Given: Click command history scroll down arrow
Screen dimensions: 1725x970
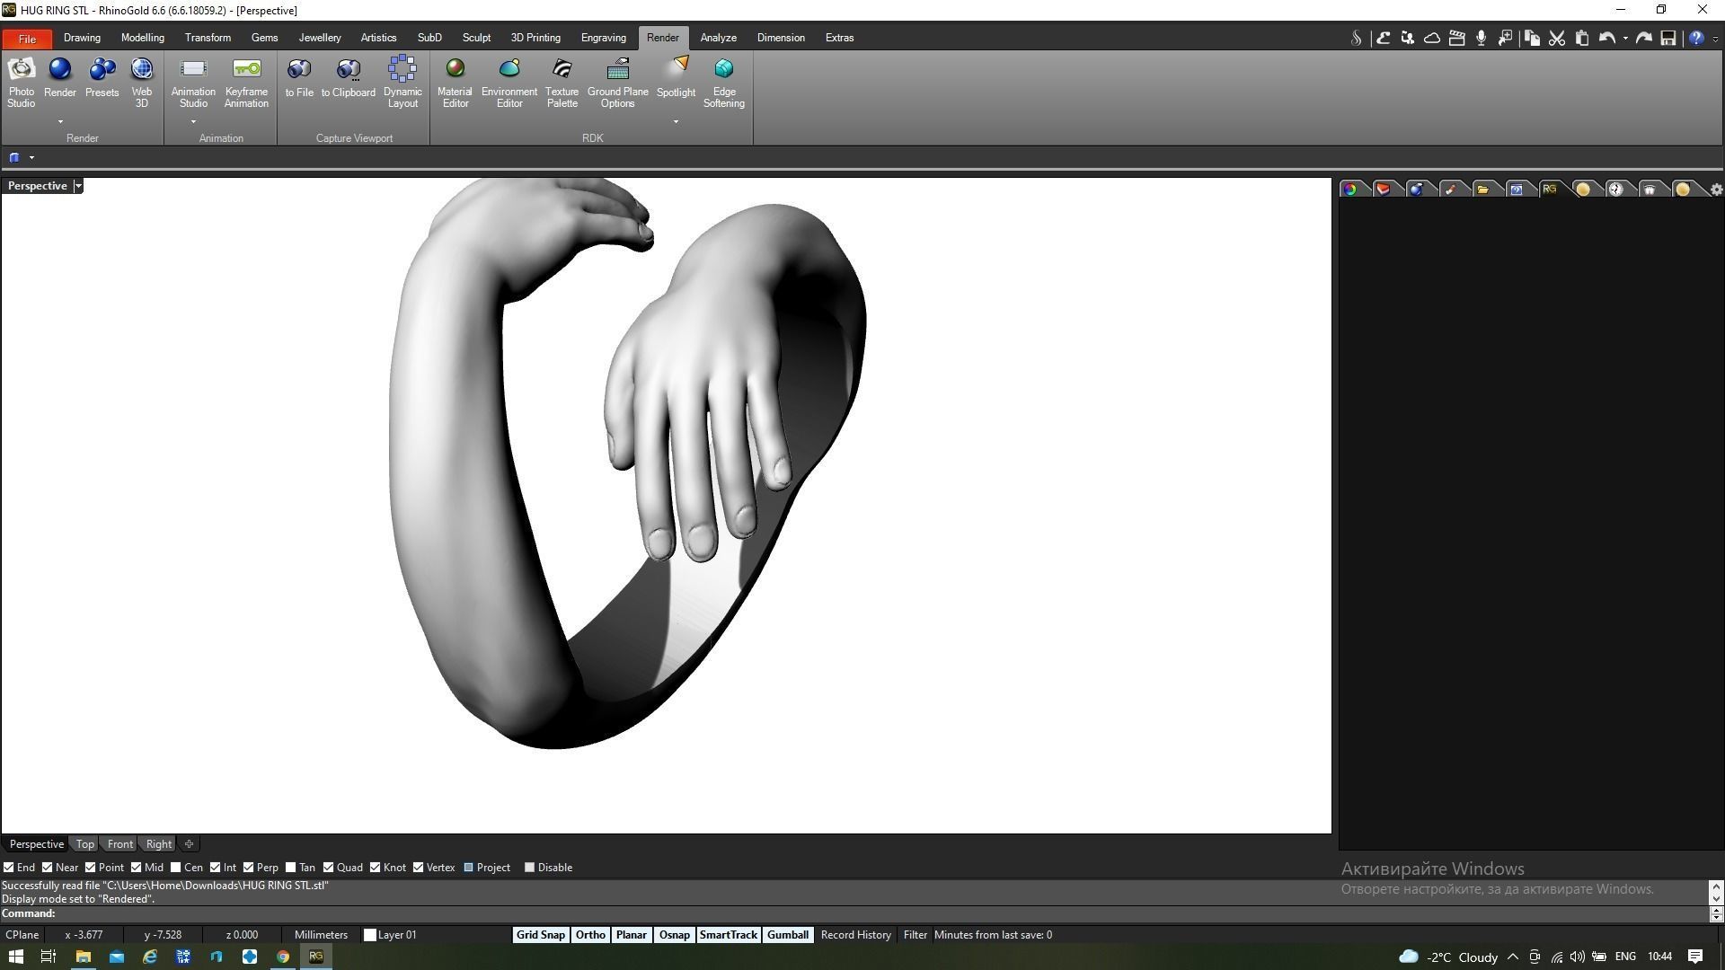Looking at the screenshot, I should click(x=1716, y=898).
